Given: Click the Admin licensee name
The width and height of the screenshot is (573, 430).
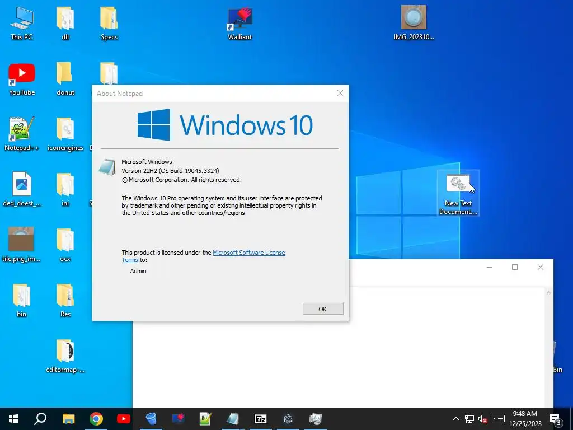Looking at the screenshot, I should pyautogui.click(x=138, y=271).
